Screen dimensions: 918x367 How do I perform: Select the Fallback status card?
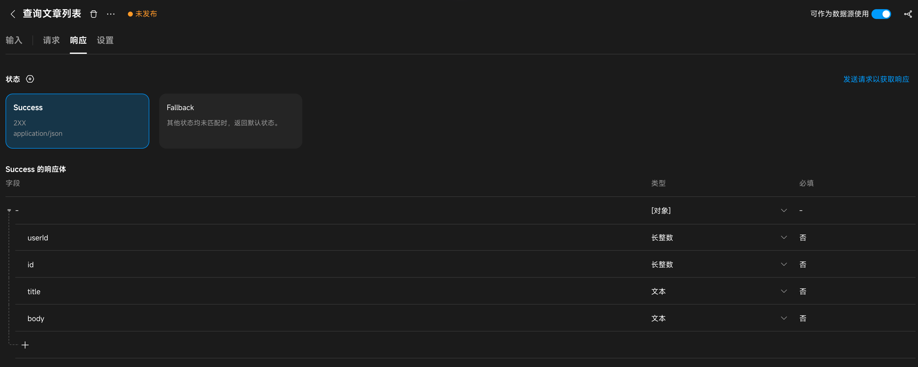230,121
